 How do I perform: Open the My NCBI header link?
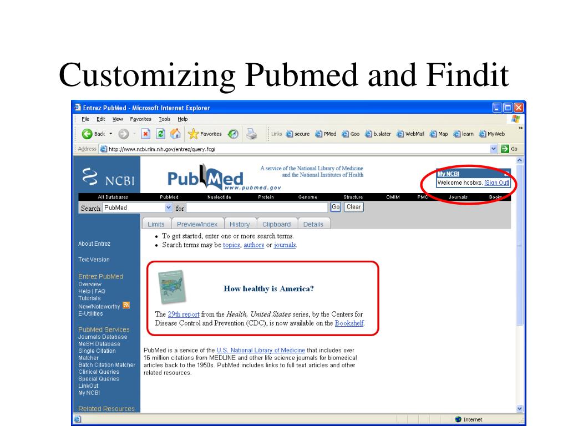(x=448, y=174)
